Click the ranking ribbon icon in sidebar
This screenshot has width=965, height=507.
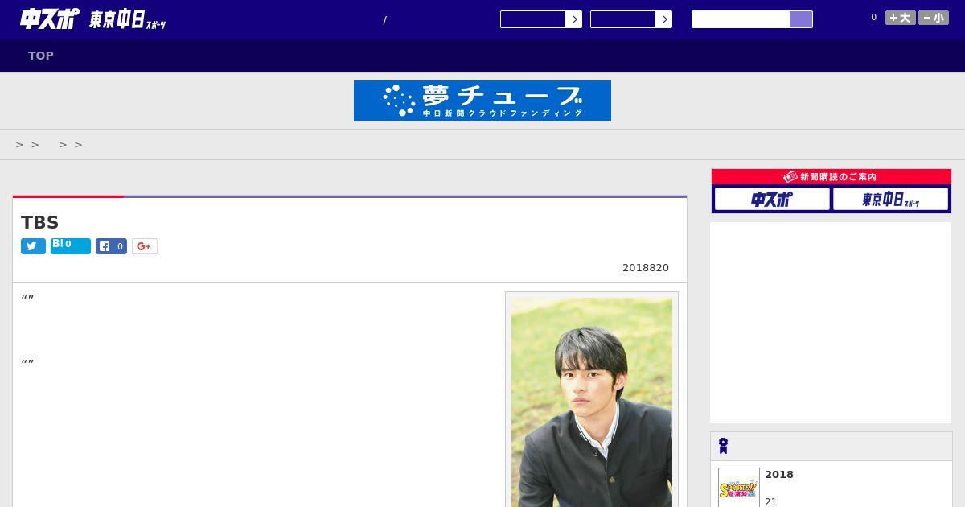click(723, 446)
